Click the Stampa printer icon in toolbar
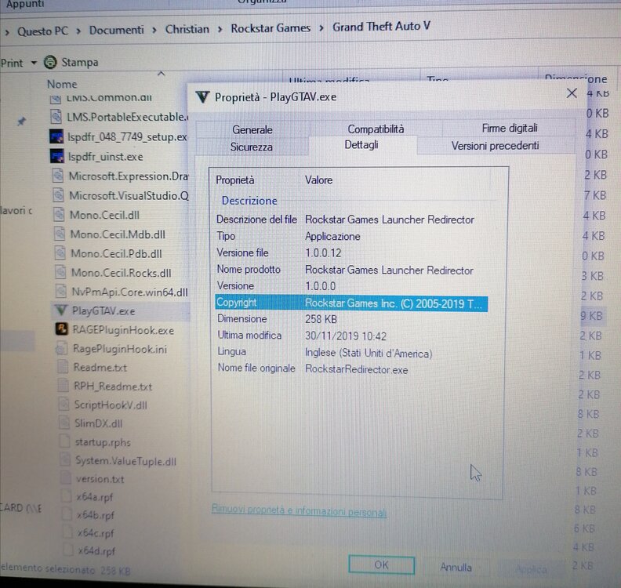 [50, 62]
